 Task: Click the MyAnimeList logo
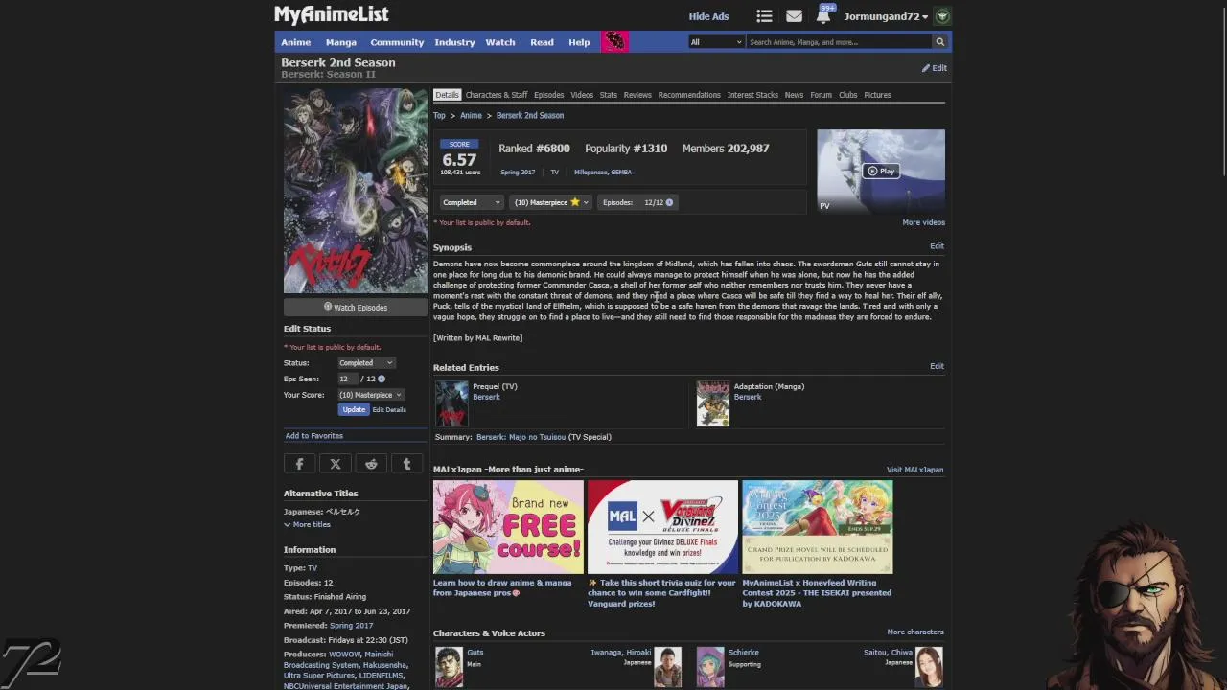coord(331,14)
